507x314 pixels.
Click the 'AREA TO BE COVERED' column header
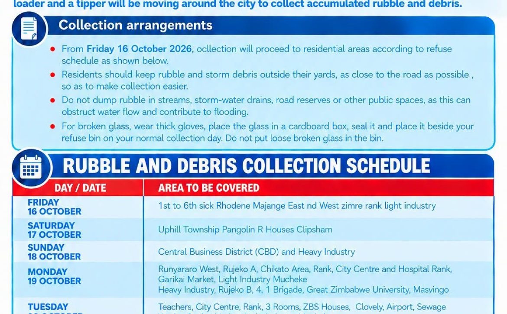[208, 188]
